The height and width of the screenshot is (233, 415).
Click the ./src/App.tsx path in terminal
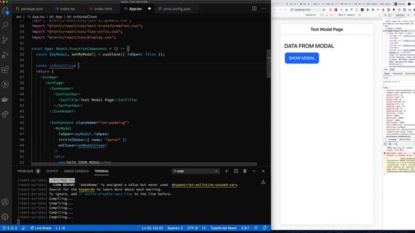[62, 180]
